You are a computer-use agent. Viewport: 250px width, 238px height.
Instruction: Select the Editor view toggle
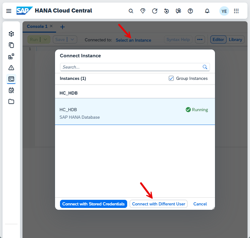tap(218, 39)
